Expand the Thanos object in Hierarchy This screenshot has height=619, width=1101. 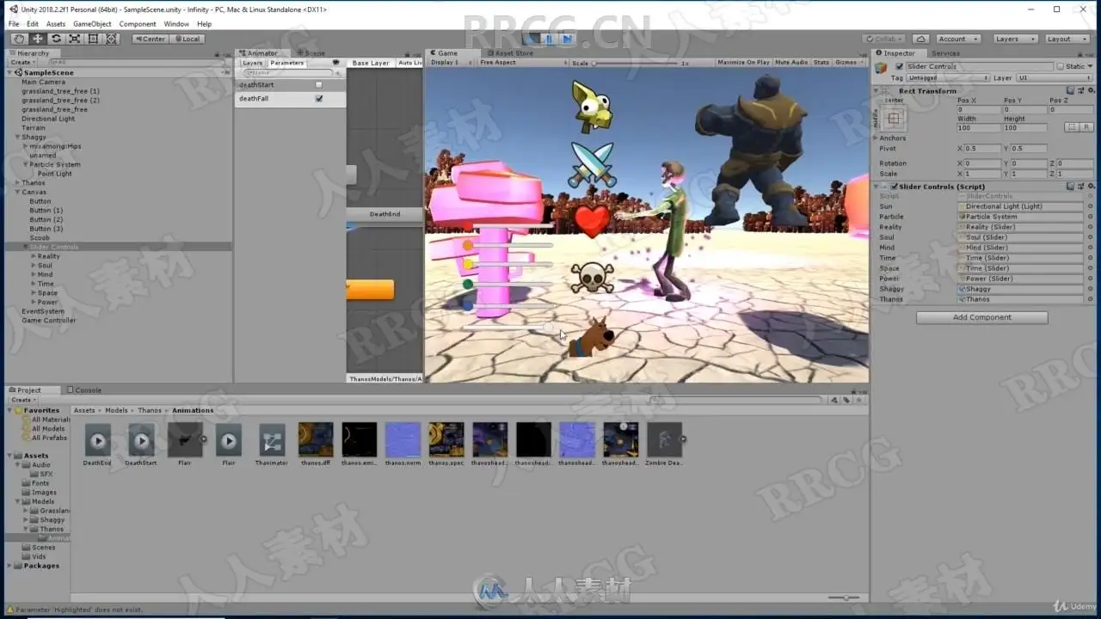(x=17, y=183)
